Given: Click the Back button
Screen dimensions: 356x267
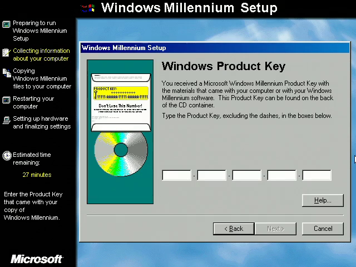Looking at the screenshot, I should click(234, 229).
